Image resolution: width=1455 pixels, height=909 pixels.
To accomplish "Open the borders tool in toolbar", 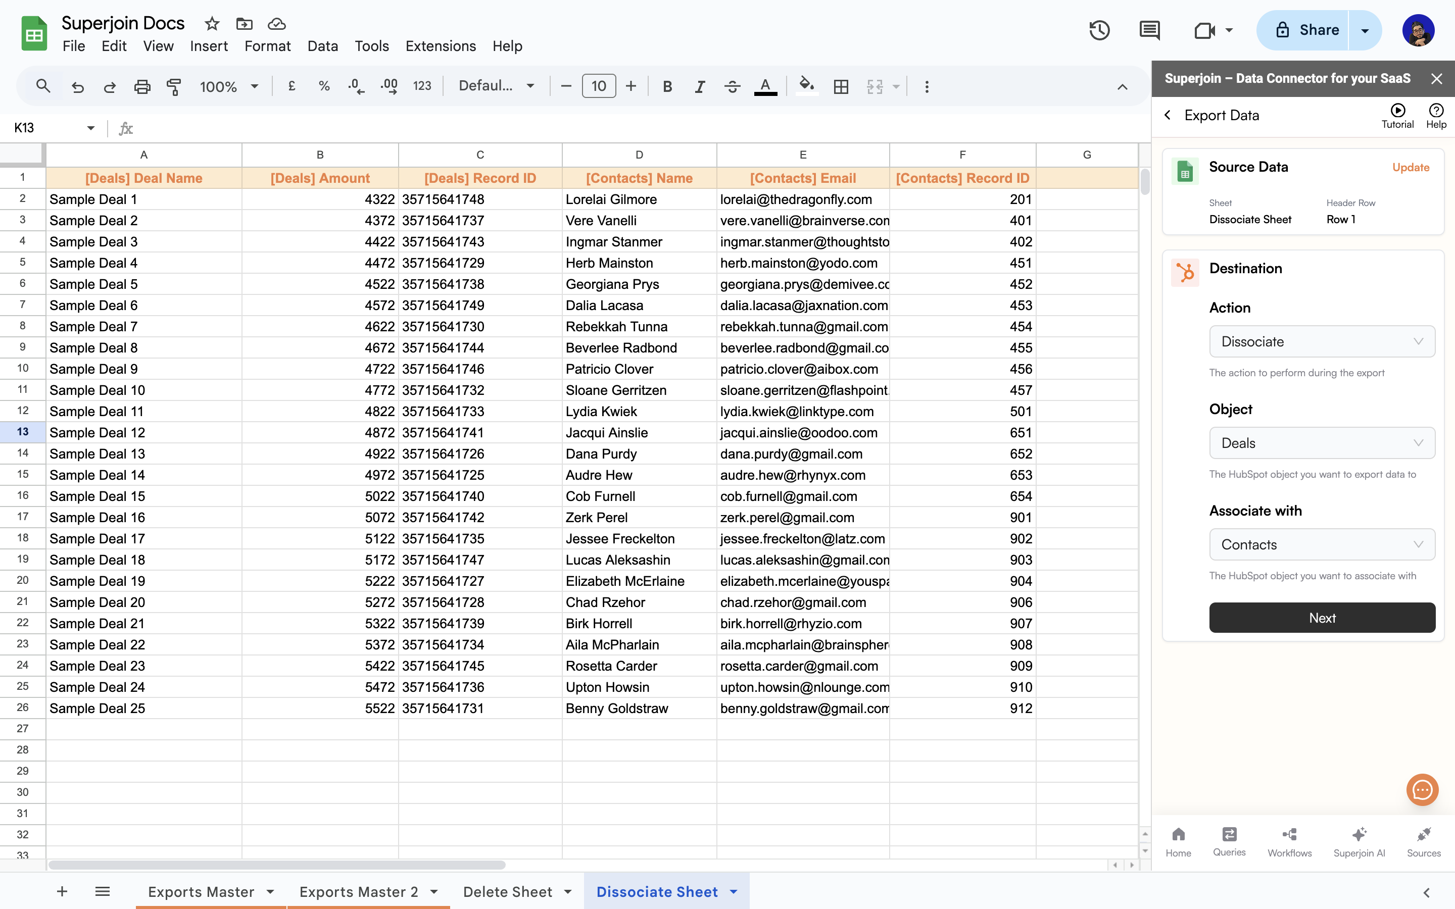I will (841, 86).
